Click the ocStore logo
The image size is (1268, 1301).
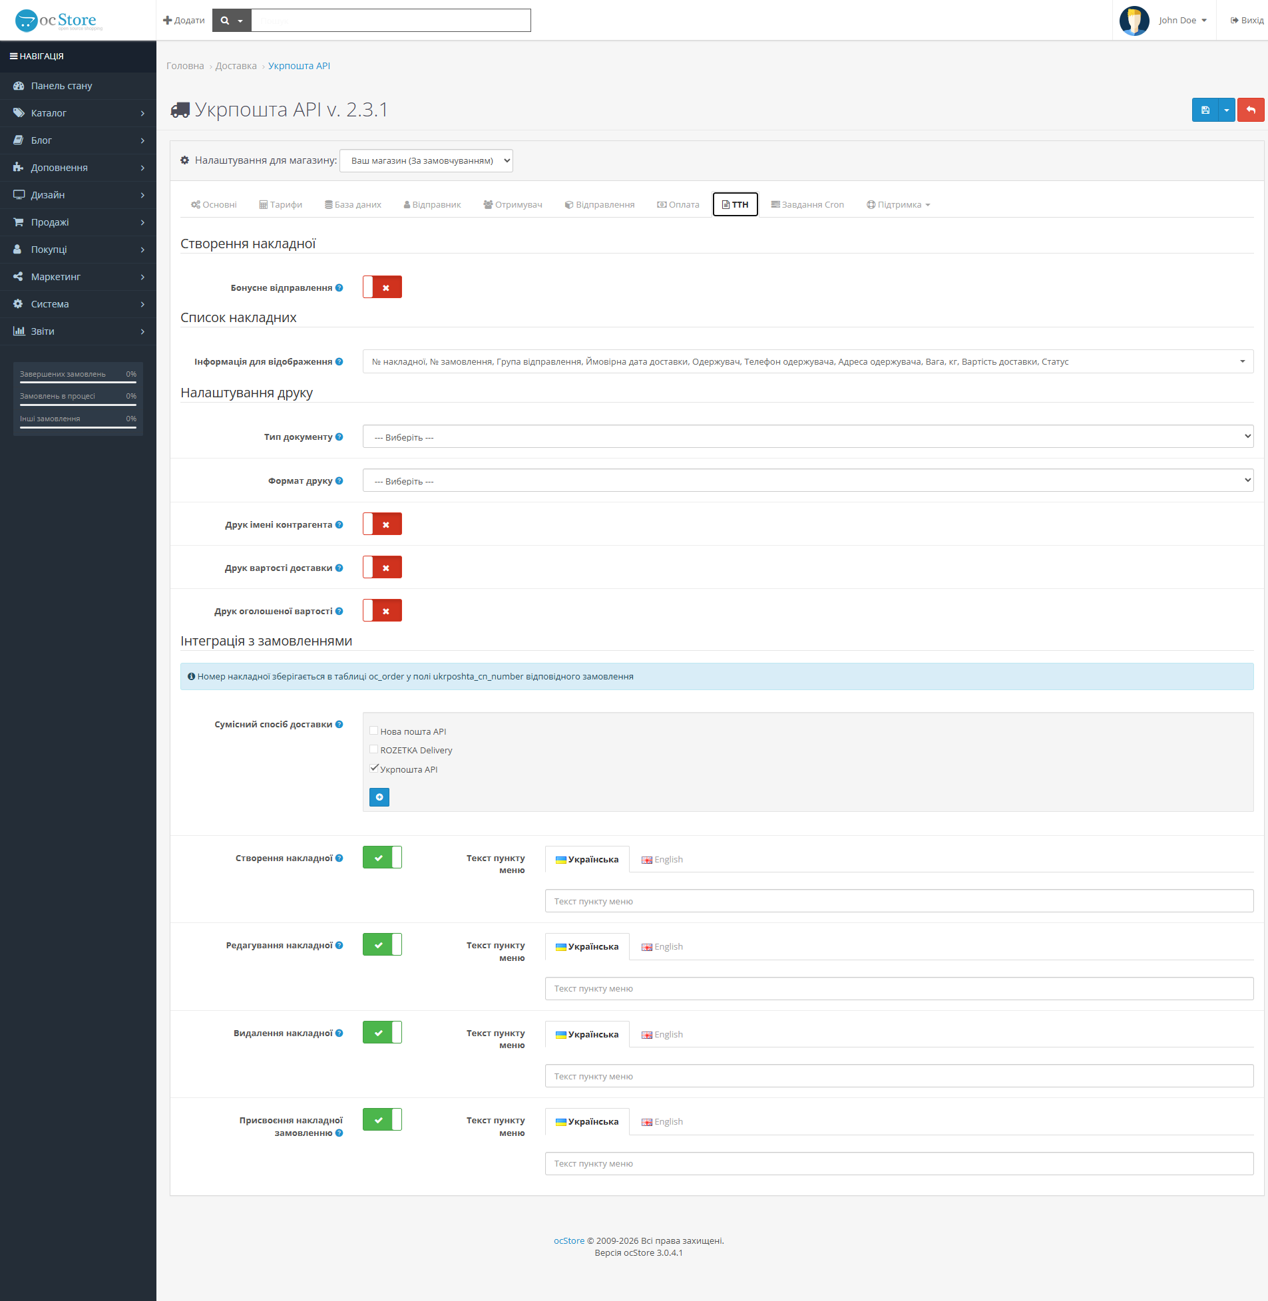[x=59, y=20]
